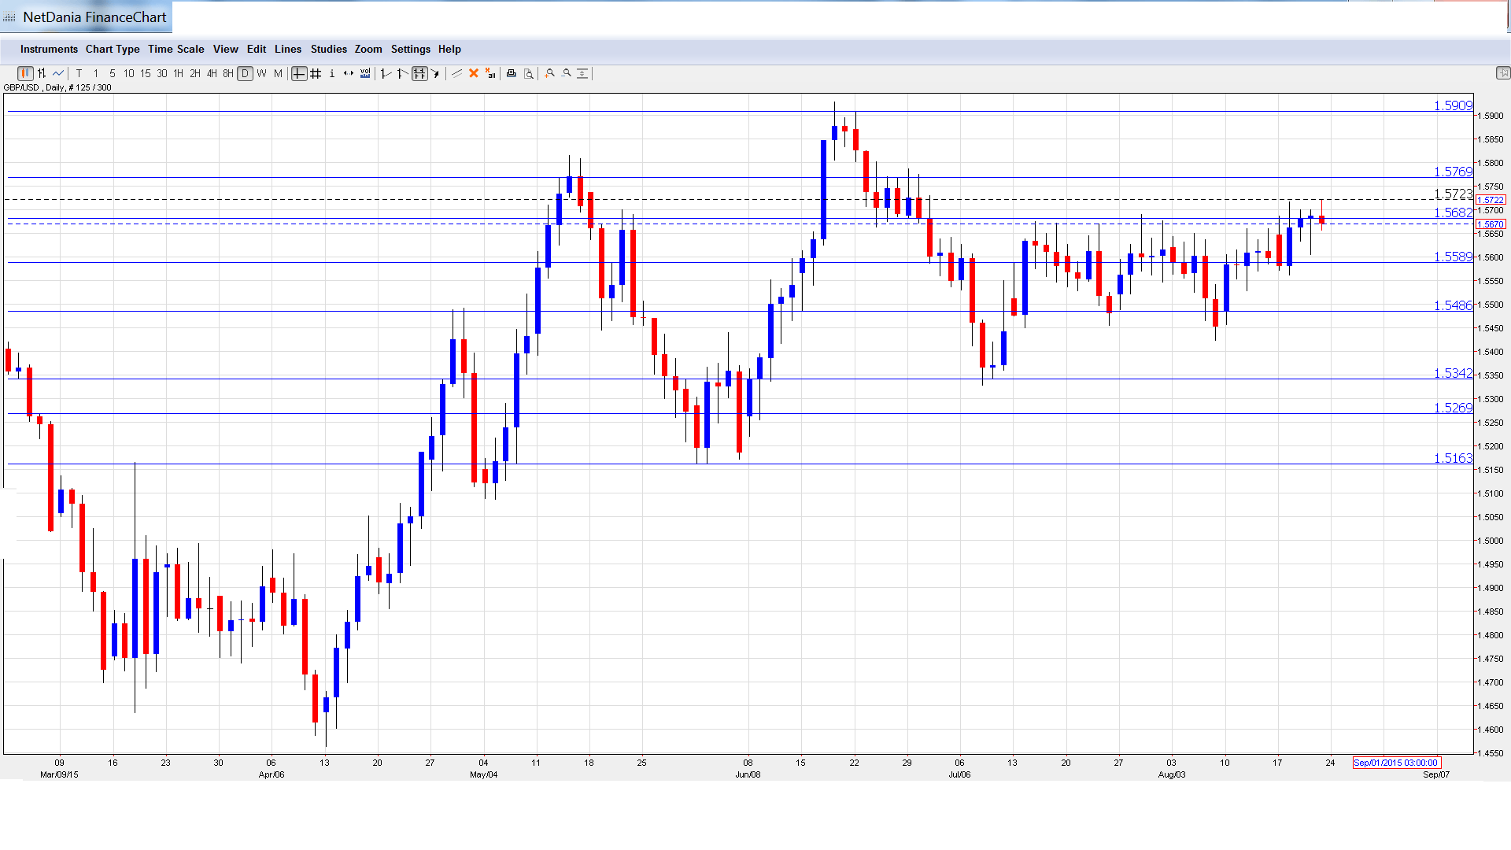Select the weekly W time scale button
Image resolution: width=1511 pixels, height=850 pixels.
[x=261, y=73]
